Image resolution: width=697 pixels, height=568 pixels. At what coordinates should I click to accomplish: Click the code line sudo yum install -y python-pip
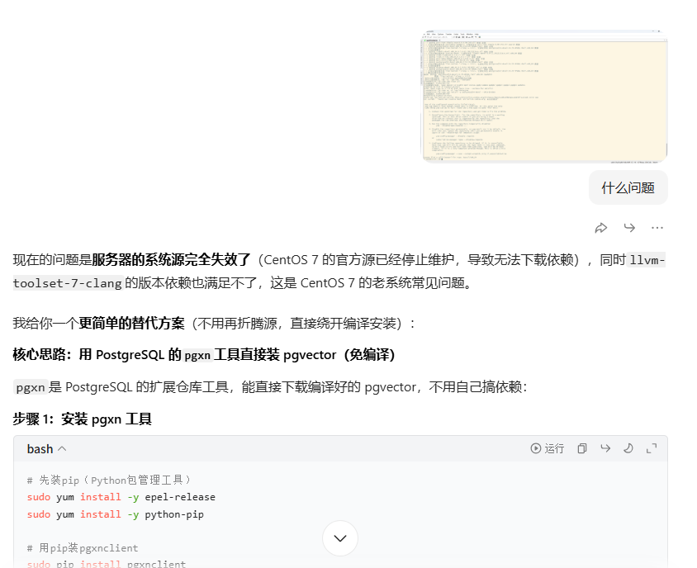115,514
